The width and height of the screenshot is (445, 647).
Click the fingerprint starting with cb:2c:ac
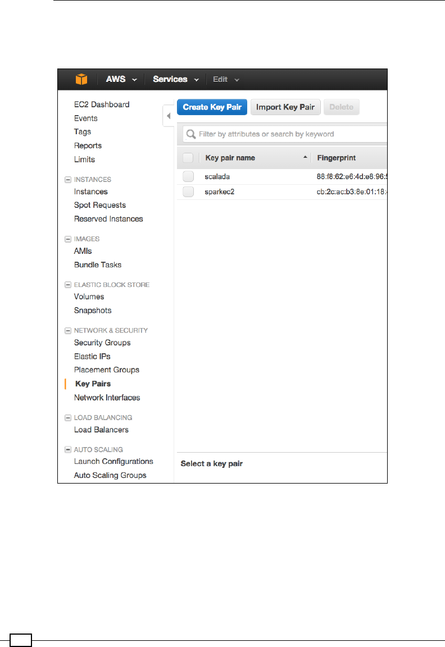coord(352,192)
